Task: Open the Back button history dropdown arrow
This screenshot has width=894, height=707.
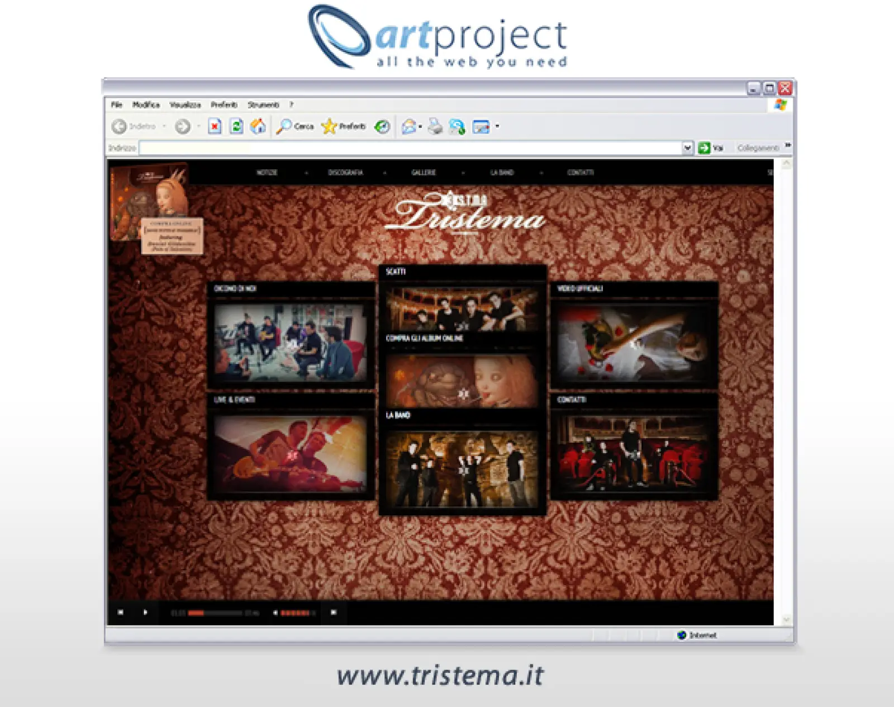Action: pyautogui.click(x=164, y=126)
